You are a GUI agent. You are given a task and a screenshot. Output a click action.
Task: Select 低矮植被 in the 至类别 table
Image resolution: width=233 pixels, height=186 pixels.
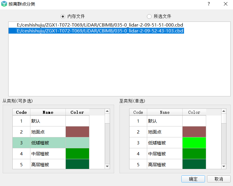pos(165,143)
